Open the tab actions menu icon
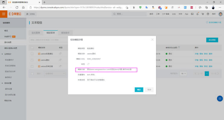The image size is (224, 120). tap(3, 2)
